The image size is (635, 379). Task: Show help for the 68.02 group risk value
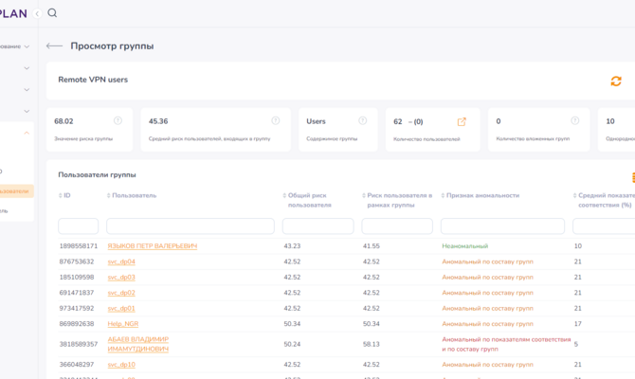118,121
